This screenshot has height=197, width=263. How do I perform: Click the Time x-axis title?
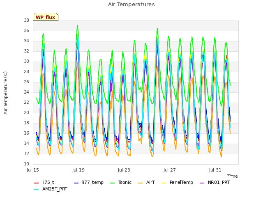click(x=233, y=176)
